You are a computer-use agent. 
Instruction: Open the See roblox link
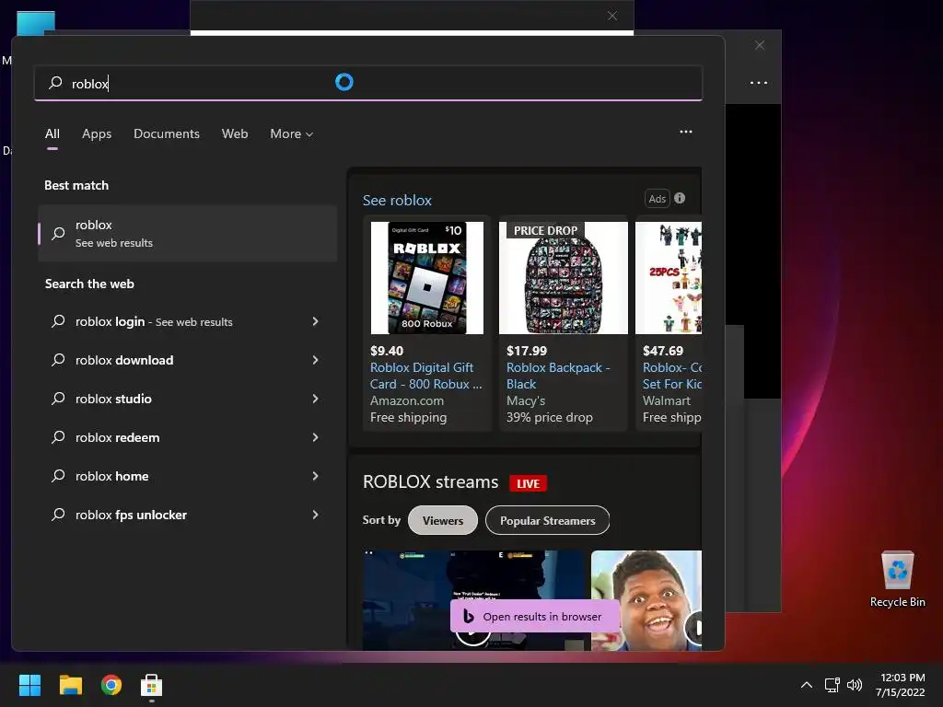[397, 200]
